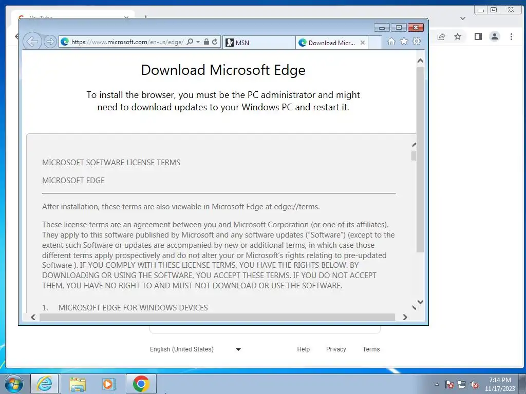The height and width of the screenshot is (394, 526).
Task: Open the IE favorites star
Action: tap(404, 41)
